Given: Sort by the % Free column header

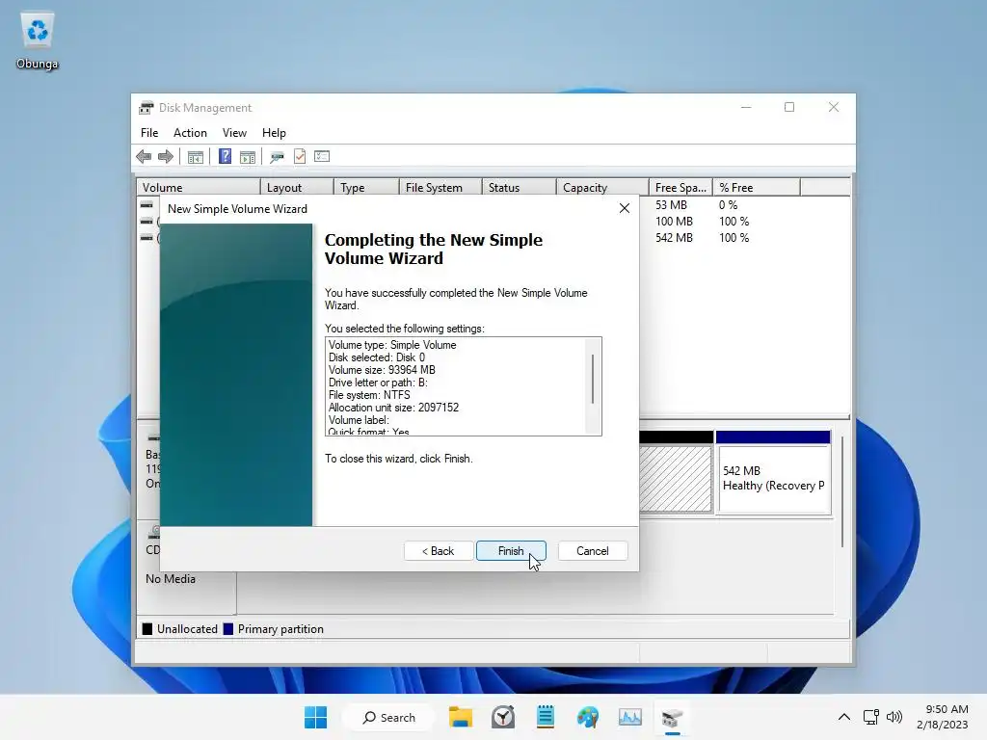Looking at the screenshot, I should tap(757, 188).
